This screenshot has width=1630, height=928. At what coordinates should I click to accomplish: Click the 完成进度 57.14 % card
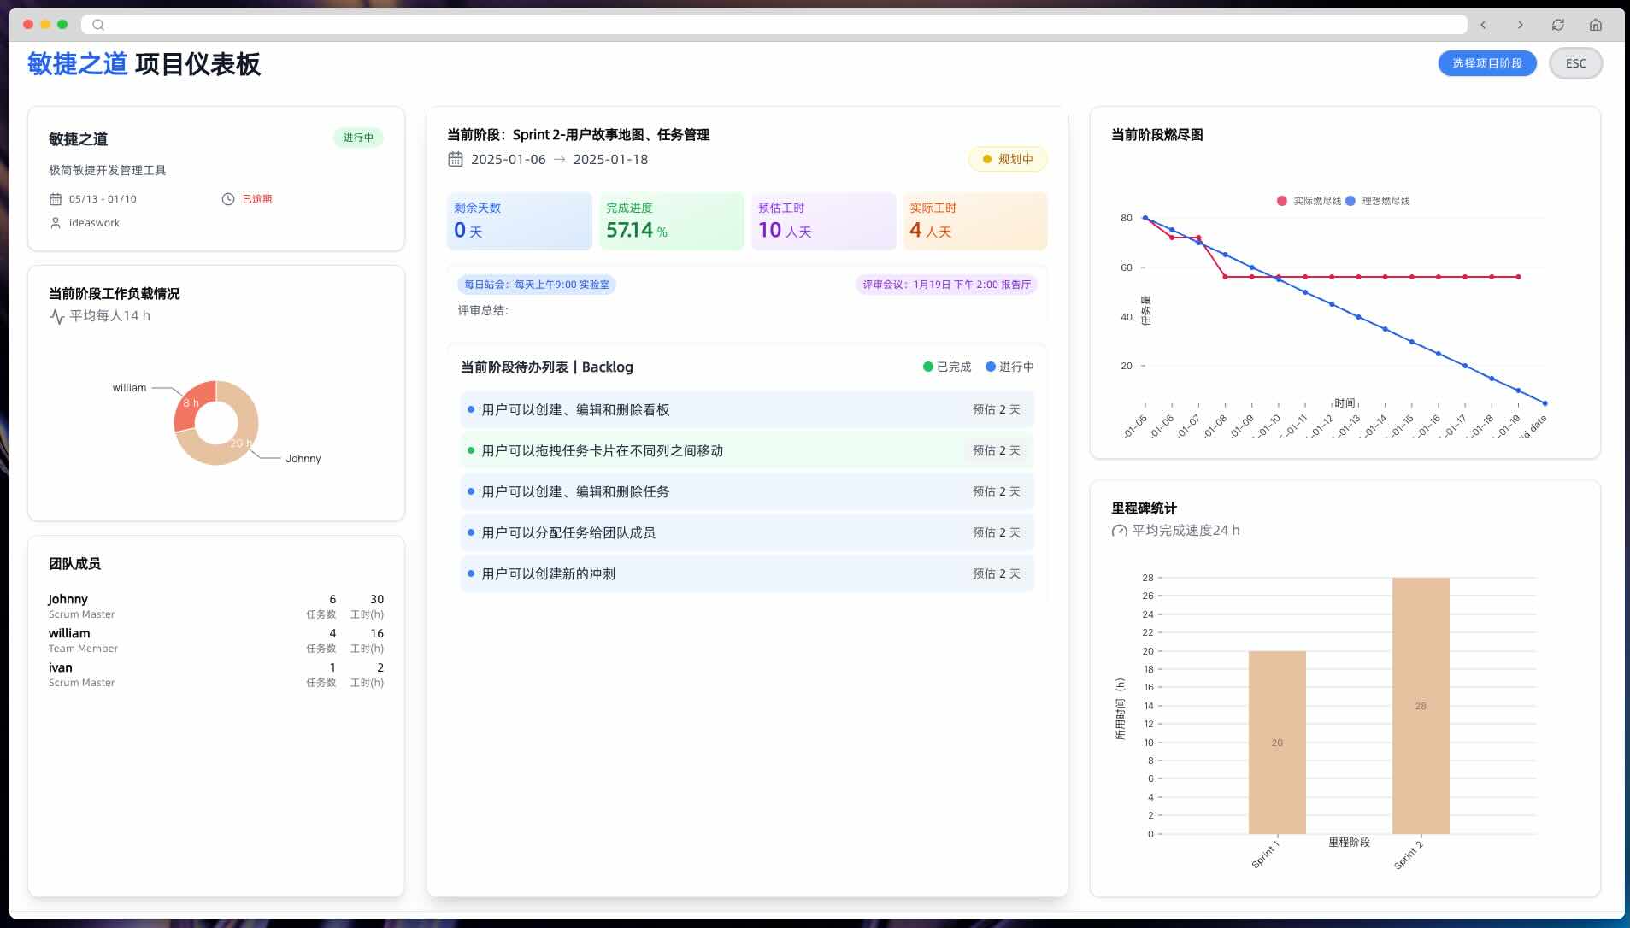tap(671, 221)
